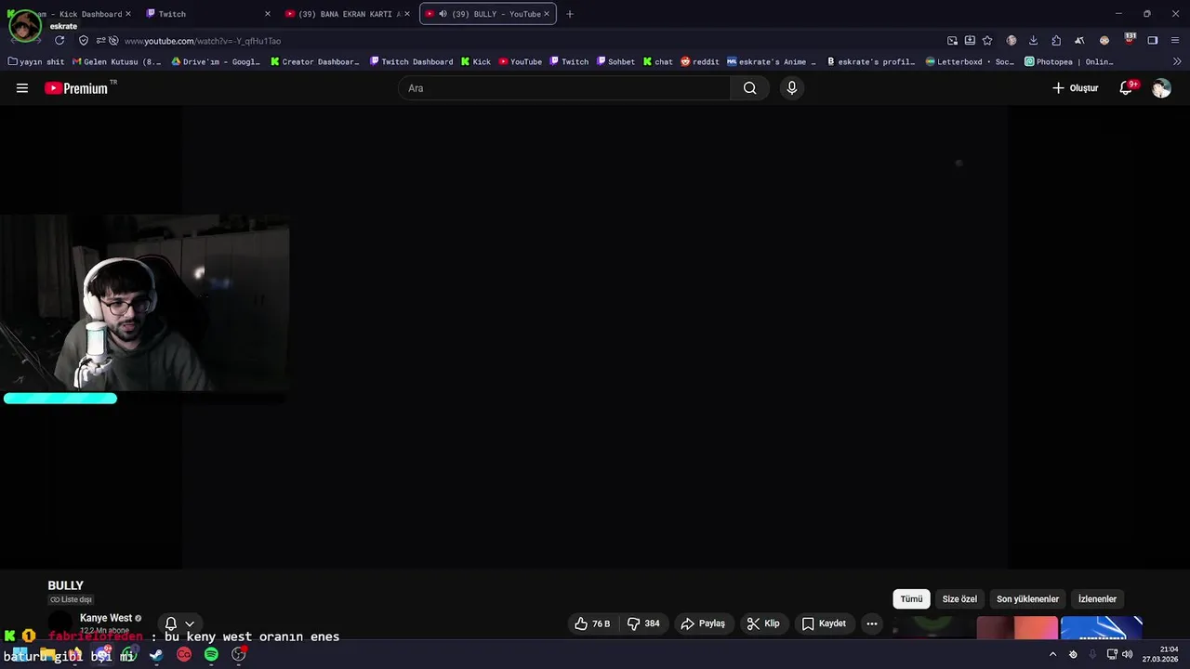Select Son yüklenenler filter chip
The height and width of the screenshot is (669, 1190).
[1027, 599]
